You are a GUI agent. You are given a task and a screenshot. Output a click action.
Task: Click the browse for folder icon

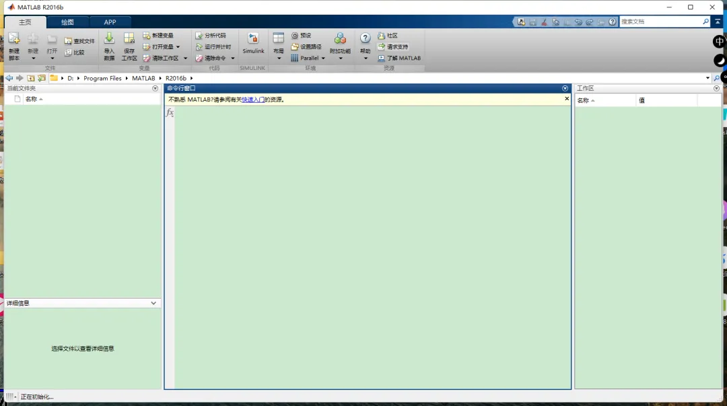42,78
